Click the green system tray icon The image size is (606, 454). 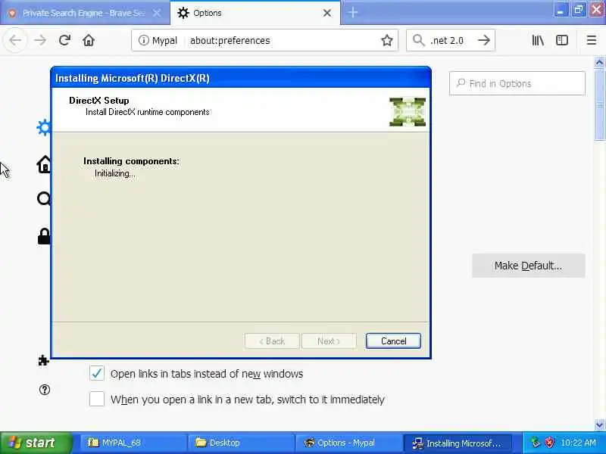coord(536,443)
